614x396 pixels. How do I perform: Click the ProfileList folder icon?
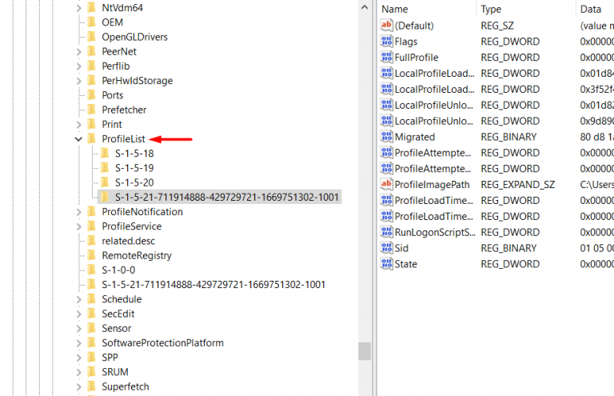tap(92, 138)
